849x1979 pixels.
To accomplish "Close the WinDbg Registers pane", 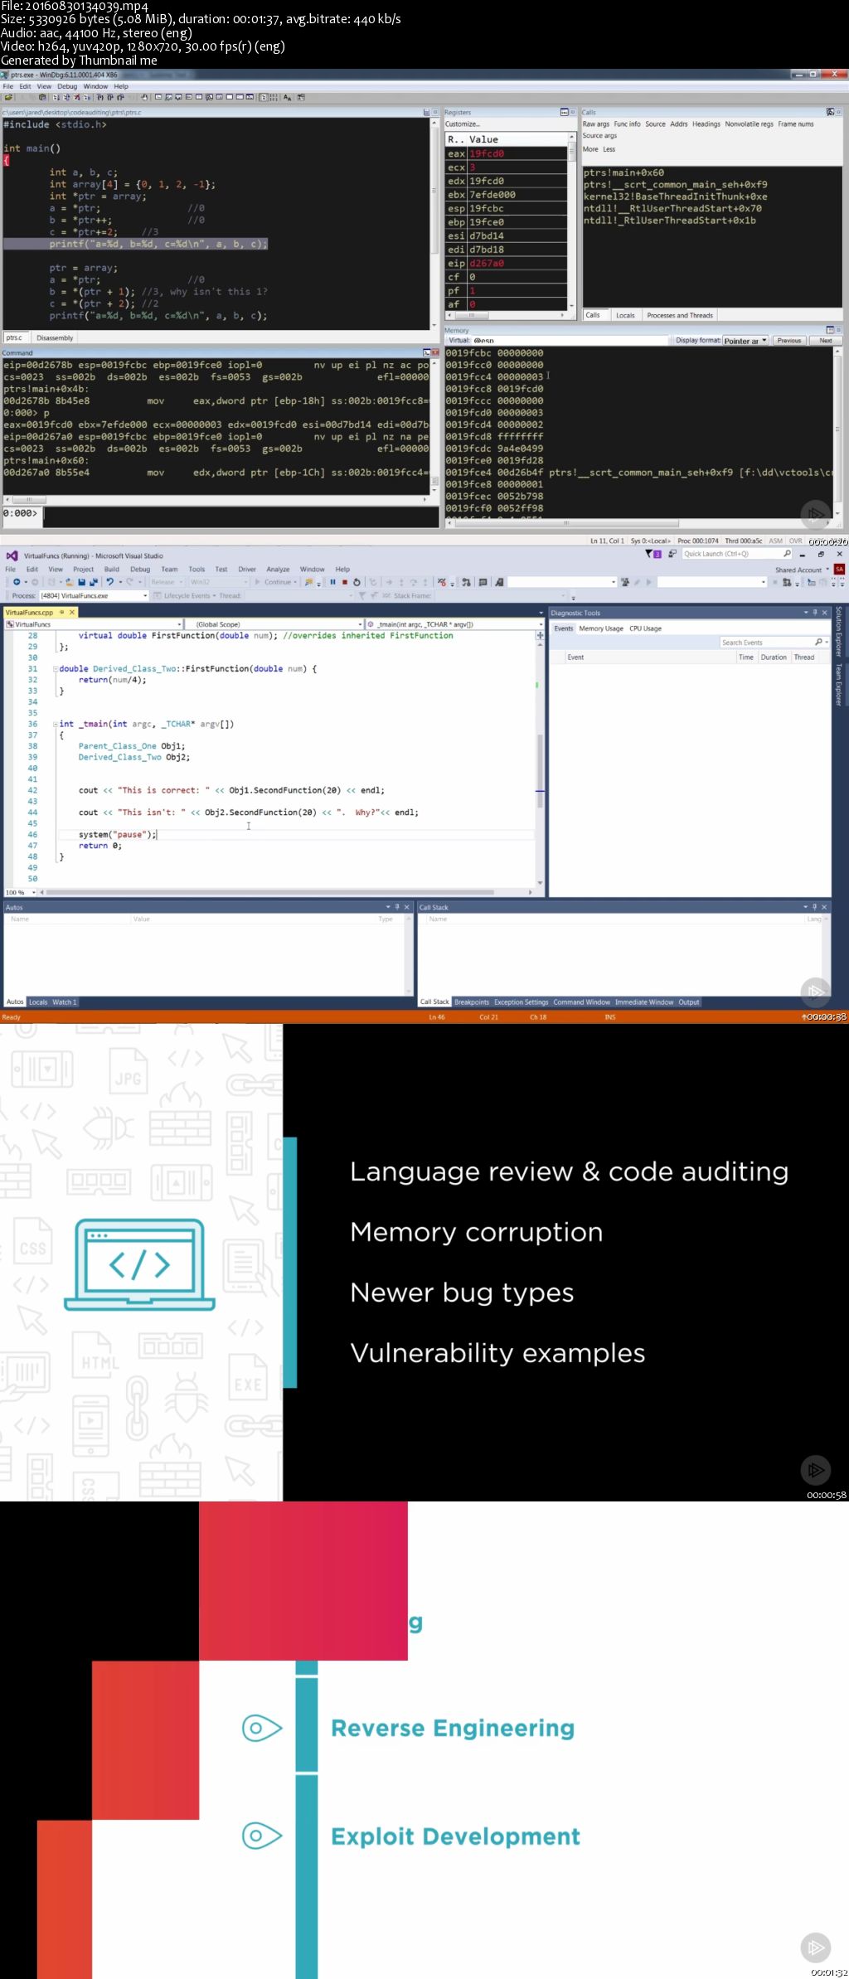I will pyautogui.click(x=572, y=112).
